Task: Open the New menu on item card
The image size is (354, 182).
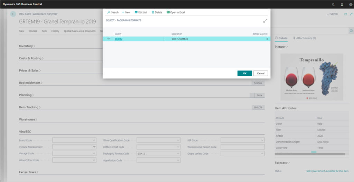Action: click(x=22, y=31)
